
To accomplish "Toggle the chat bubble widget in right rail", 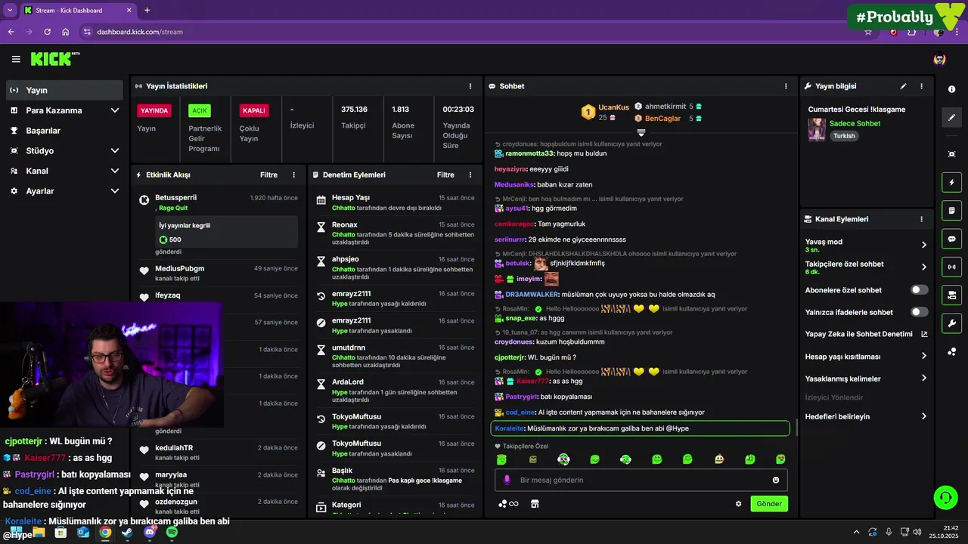I will (x=951, y=239).
